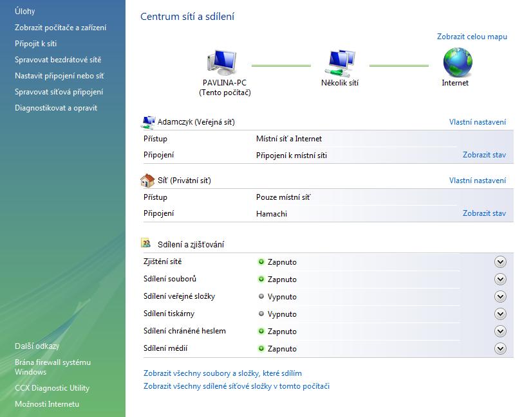Click Zobrazit stav for Hamachi connection

484,213
